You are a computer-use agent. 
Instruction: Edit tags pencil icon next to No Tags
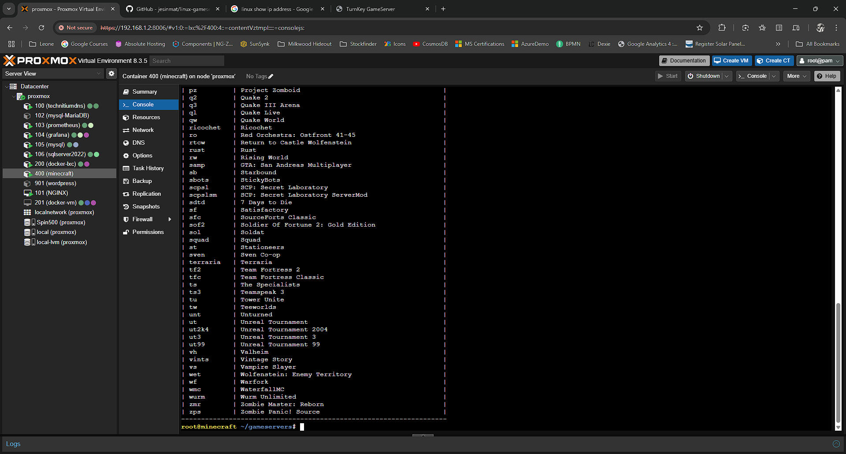(x=271, y=77)
